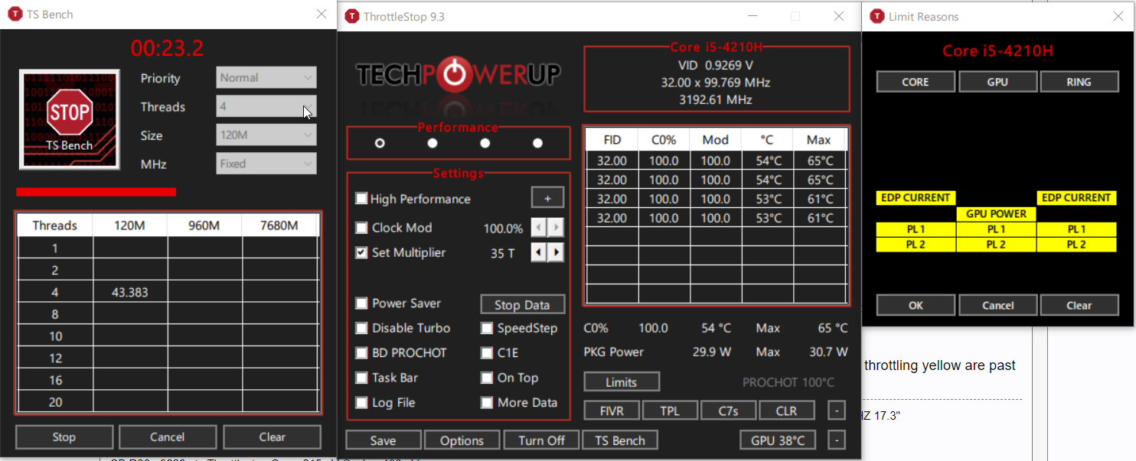This screenshot has width=1136, height=461.
Task: Open Size dropdown in TS Bench
Action: coord(266,135)
